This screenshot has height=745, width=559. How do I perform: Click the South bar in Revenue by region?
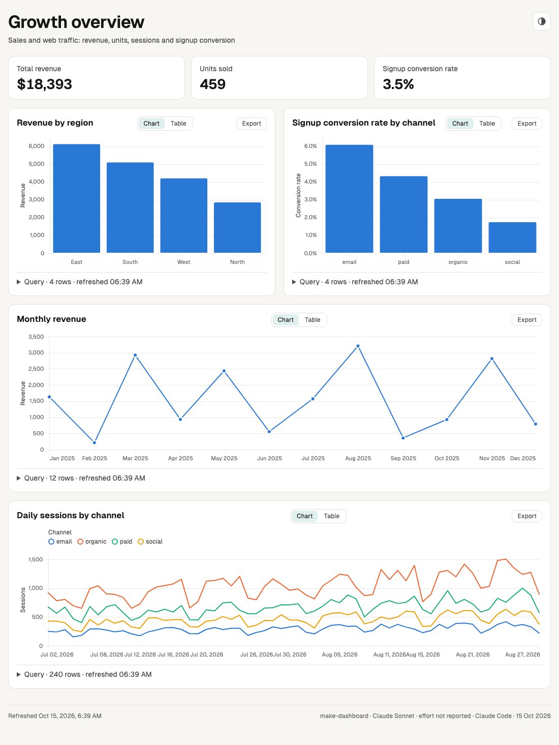click(130, 207)
